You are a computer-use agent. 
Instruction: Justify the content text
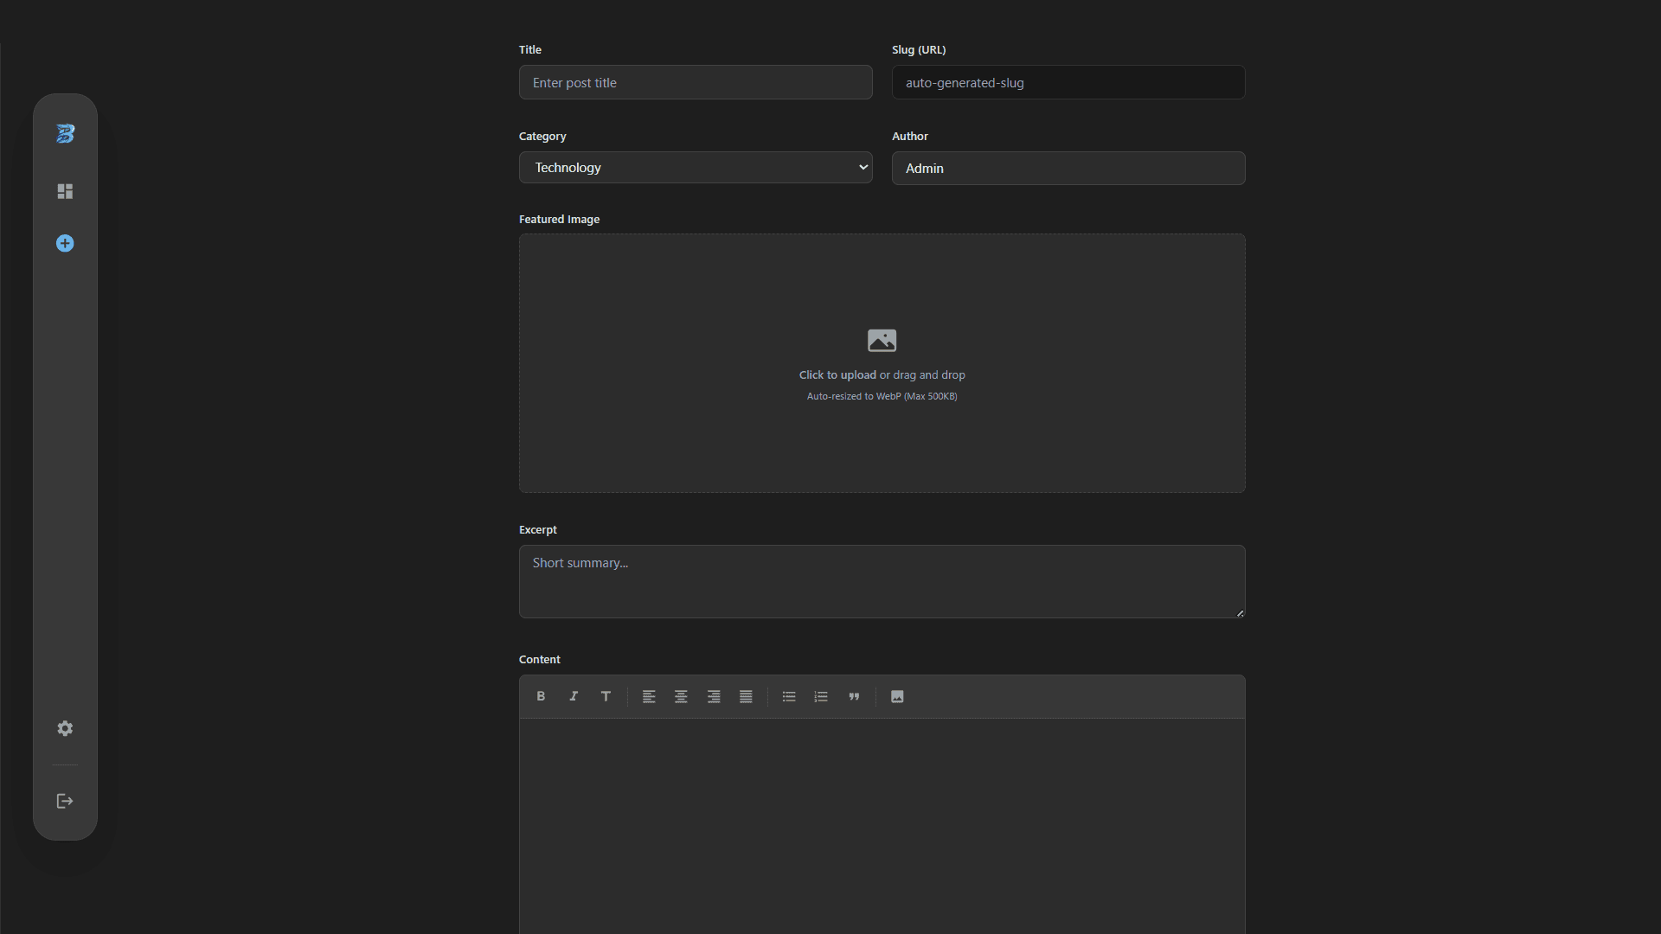pos(746,696)
